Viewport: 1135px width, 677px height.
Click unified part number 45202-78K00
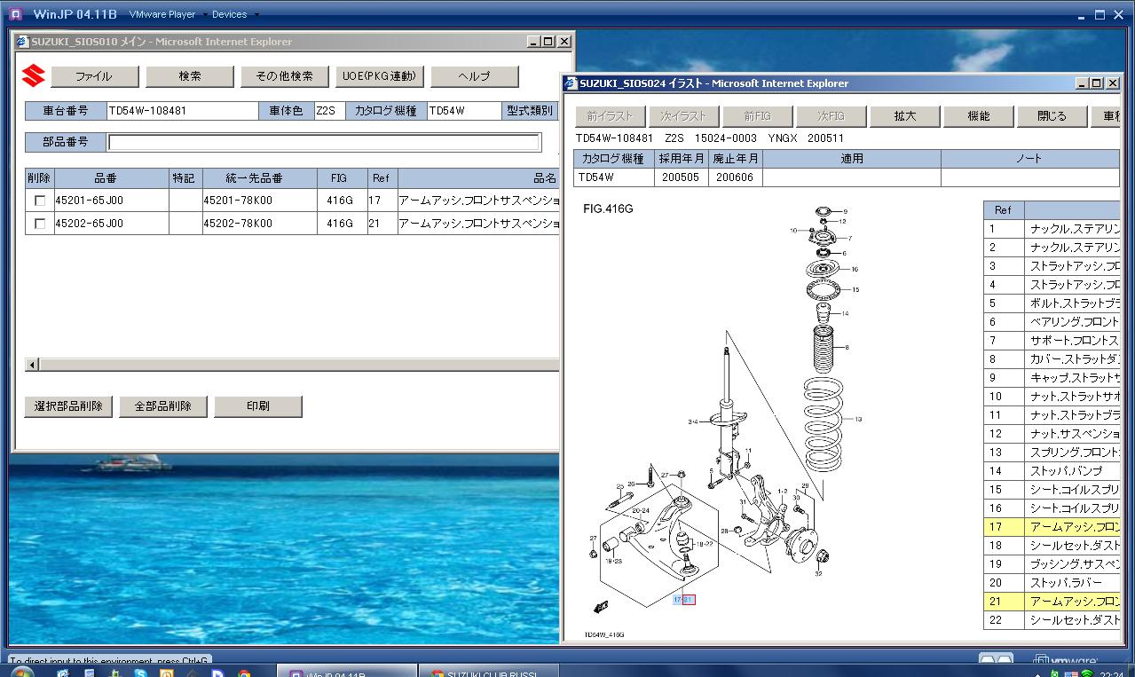click(x=238, y=224)
